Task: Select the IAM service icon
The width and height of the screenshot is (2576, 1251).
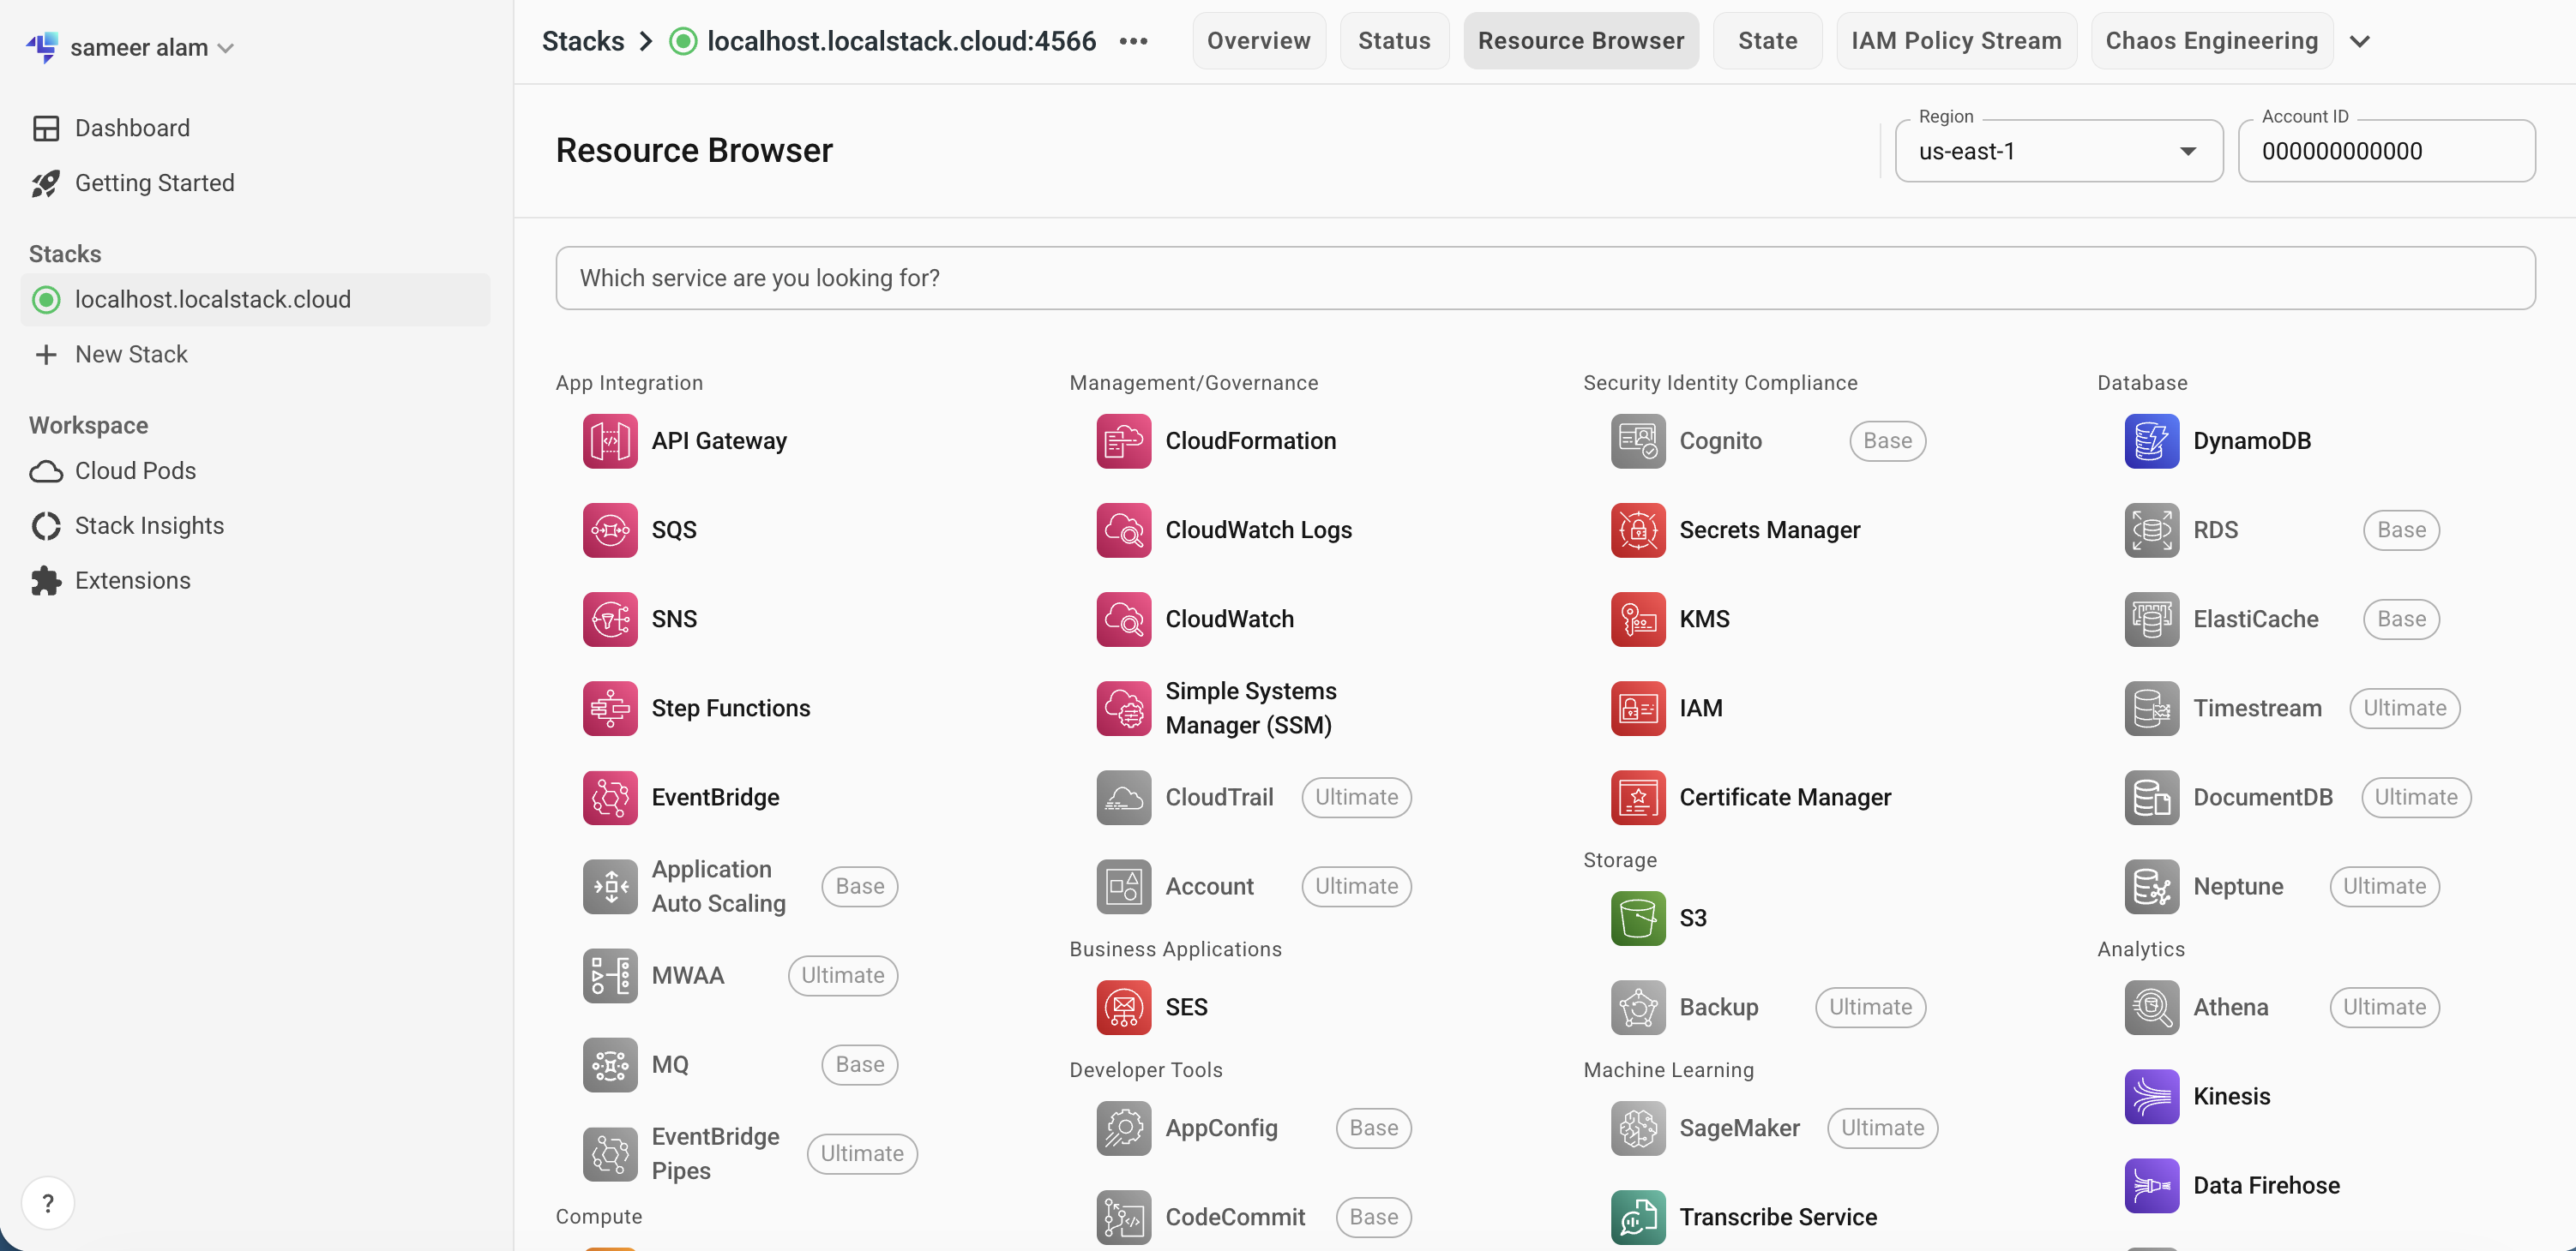Action: [1638, 709]
